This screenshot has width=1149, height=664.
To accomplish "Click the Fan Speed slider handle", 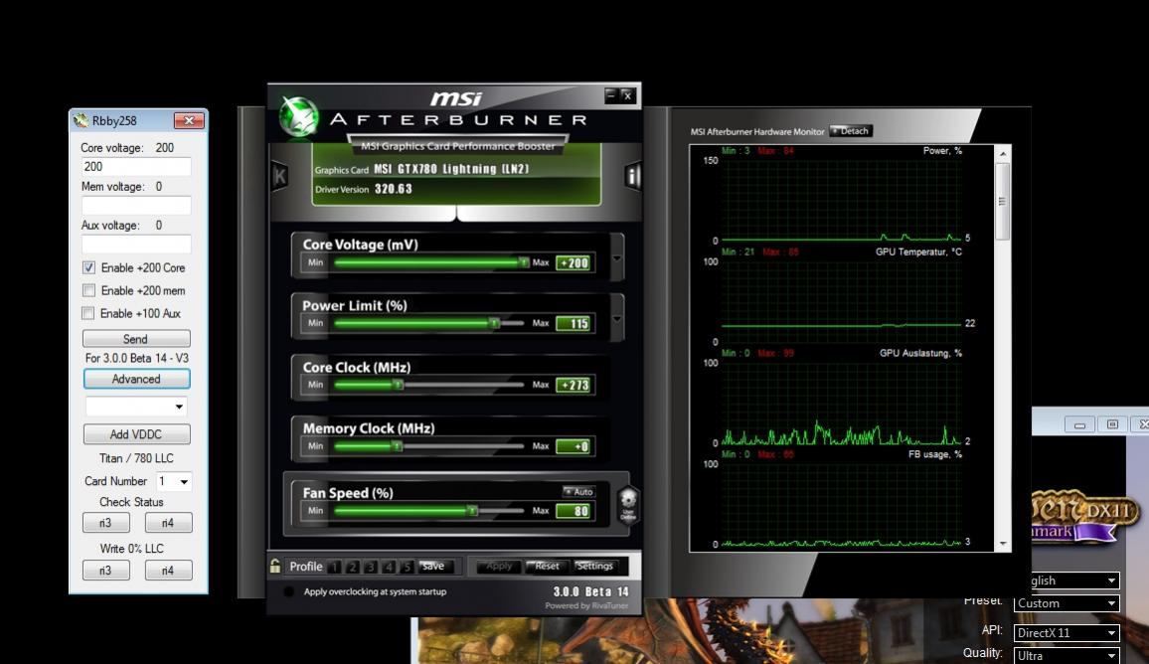I will pyautogui.click(x=473, y=510).
